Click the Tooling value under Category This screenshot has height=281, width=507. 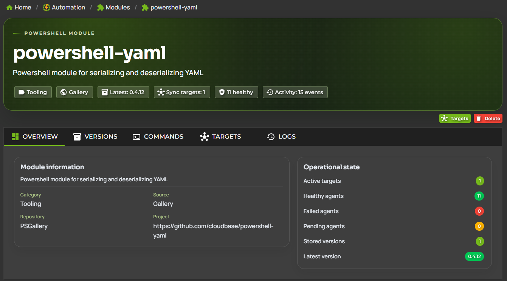pos(31,204)
